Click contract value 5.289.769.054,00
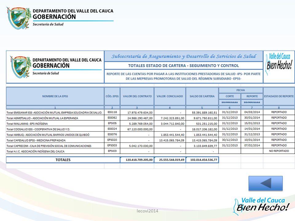Screen dimensions: 295x221 click(x=141, y=124)
